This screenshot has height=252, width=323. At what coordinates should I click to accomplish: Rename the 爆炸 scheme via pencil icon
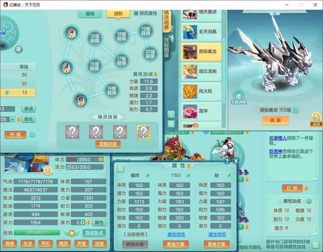coord(148,175)
